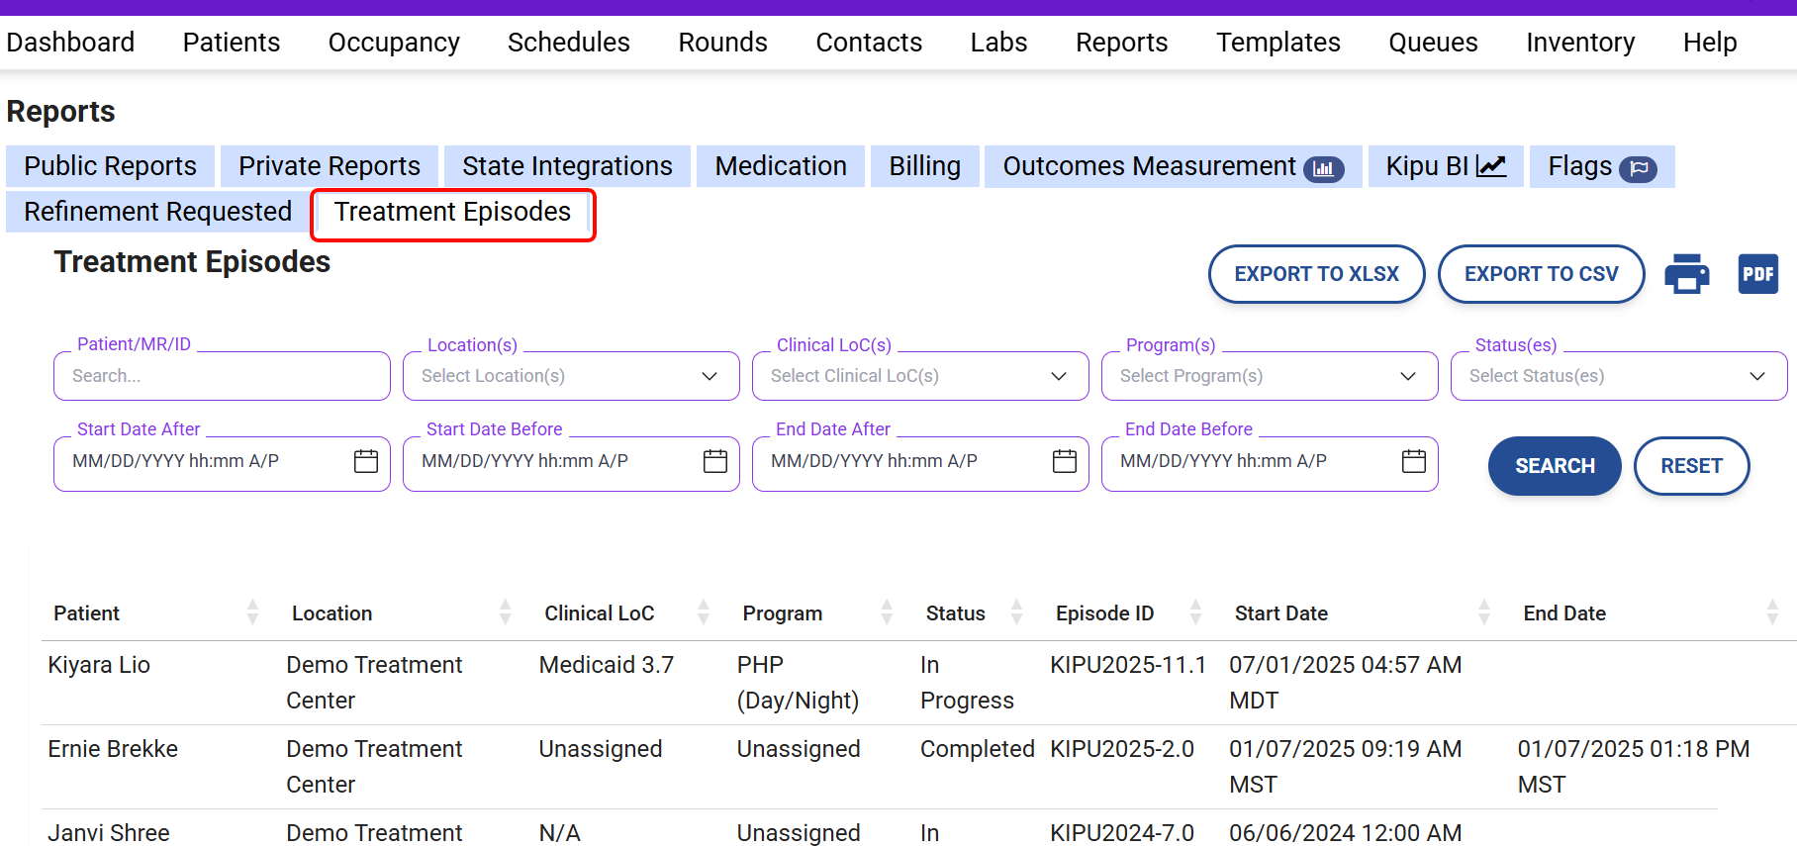Click the printer icon to print report
The image size is (1797, 846).
[x=1686, y=274]
